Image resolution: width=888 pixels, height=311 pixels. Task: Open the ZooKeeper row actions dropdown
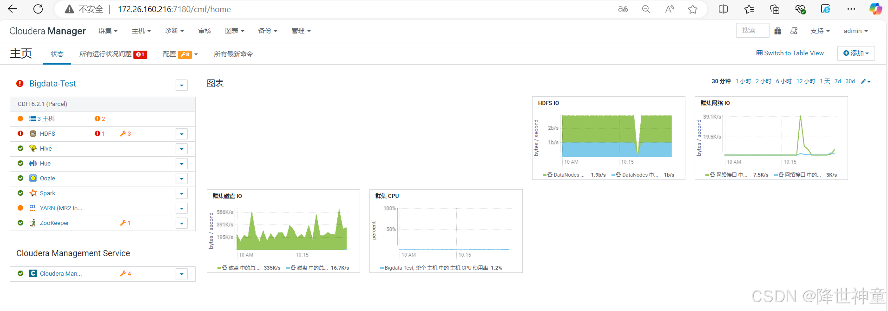point(182,223)
